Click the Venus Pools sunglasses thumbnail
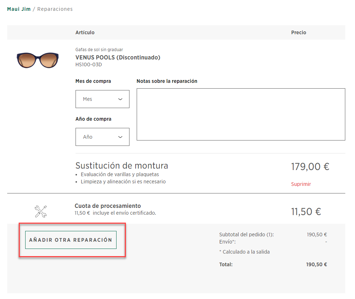The image size is (355, 299). (x=37, y=60)
